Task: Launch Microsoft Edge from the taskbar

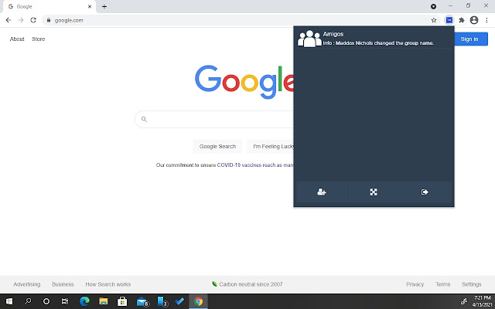Action: click(84, 301)
